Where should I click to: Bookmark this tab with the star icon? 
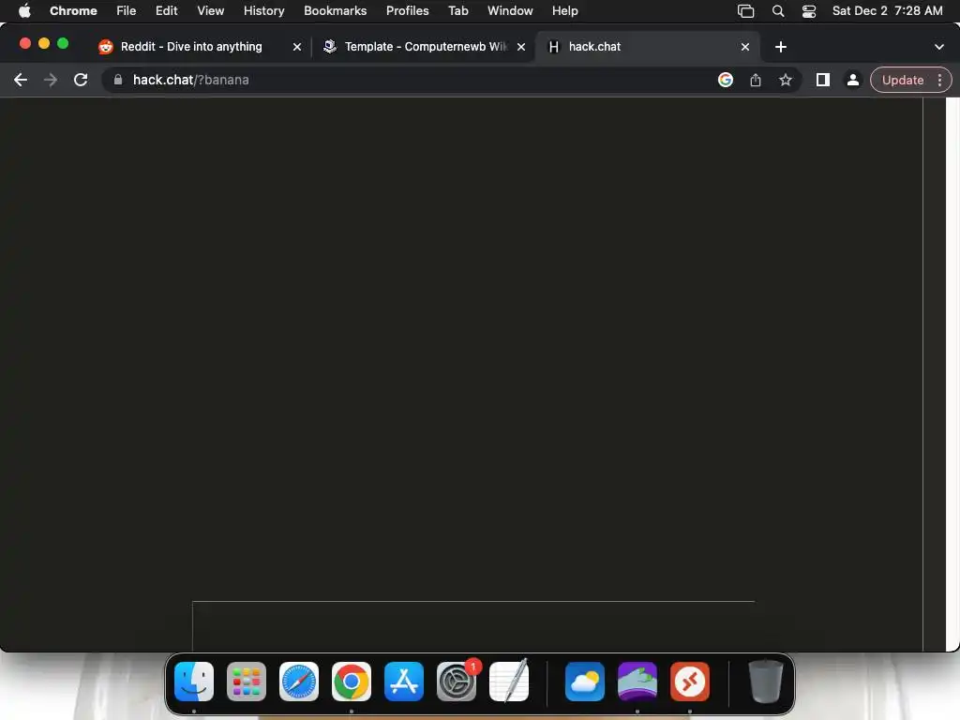(786, 80)
